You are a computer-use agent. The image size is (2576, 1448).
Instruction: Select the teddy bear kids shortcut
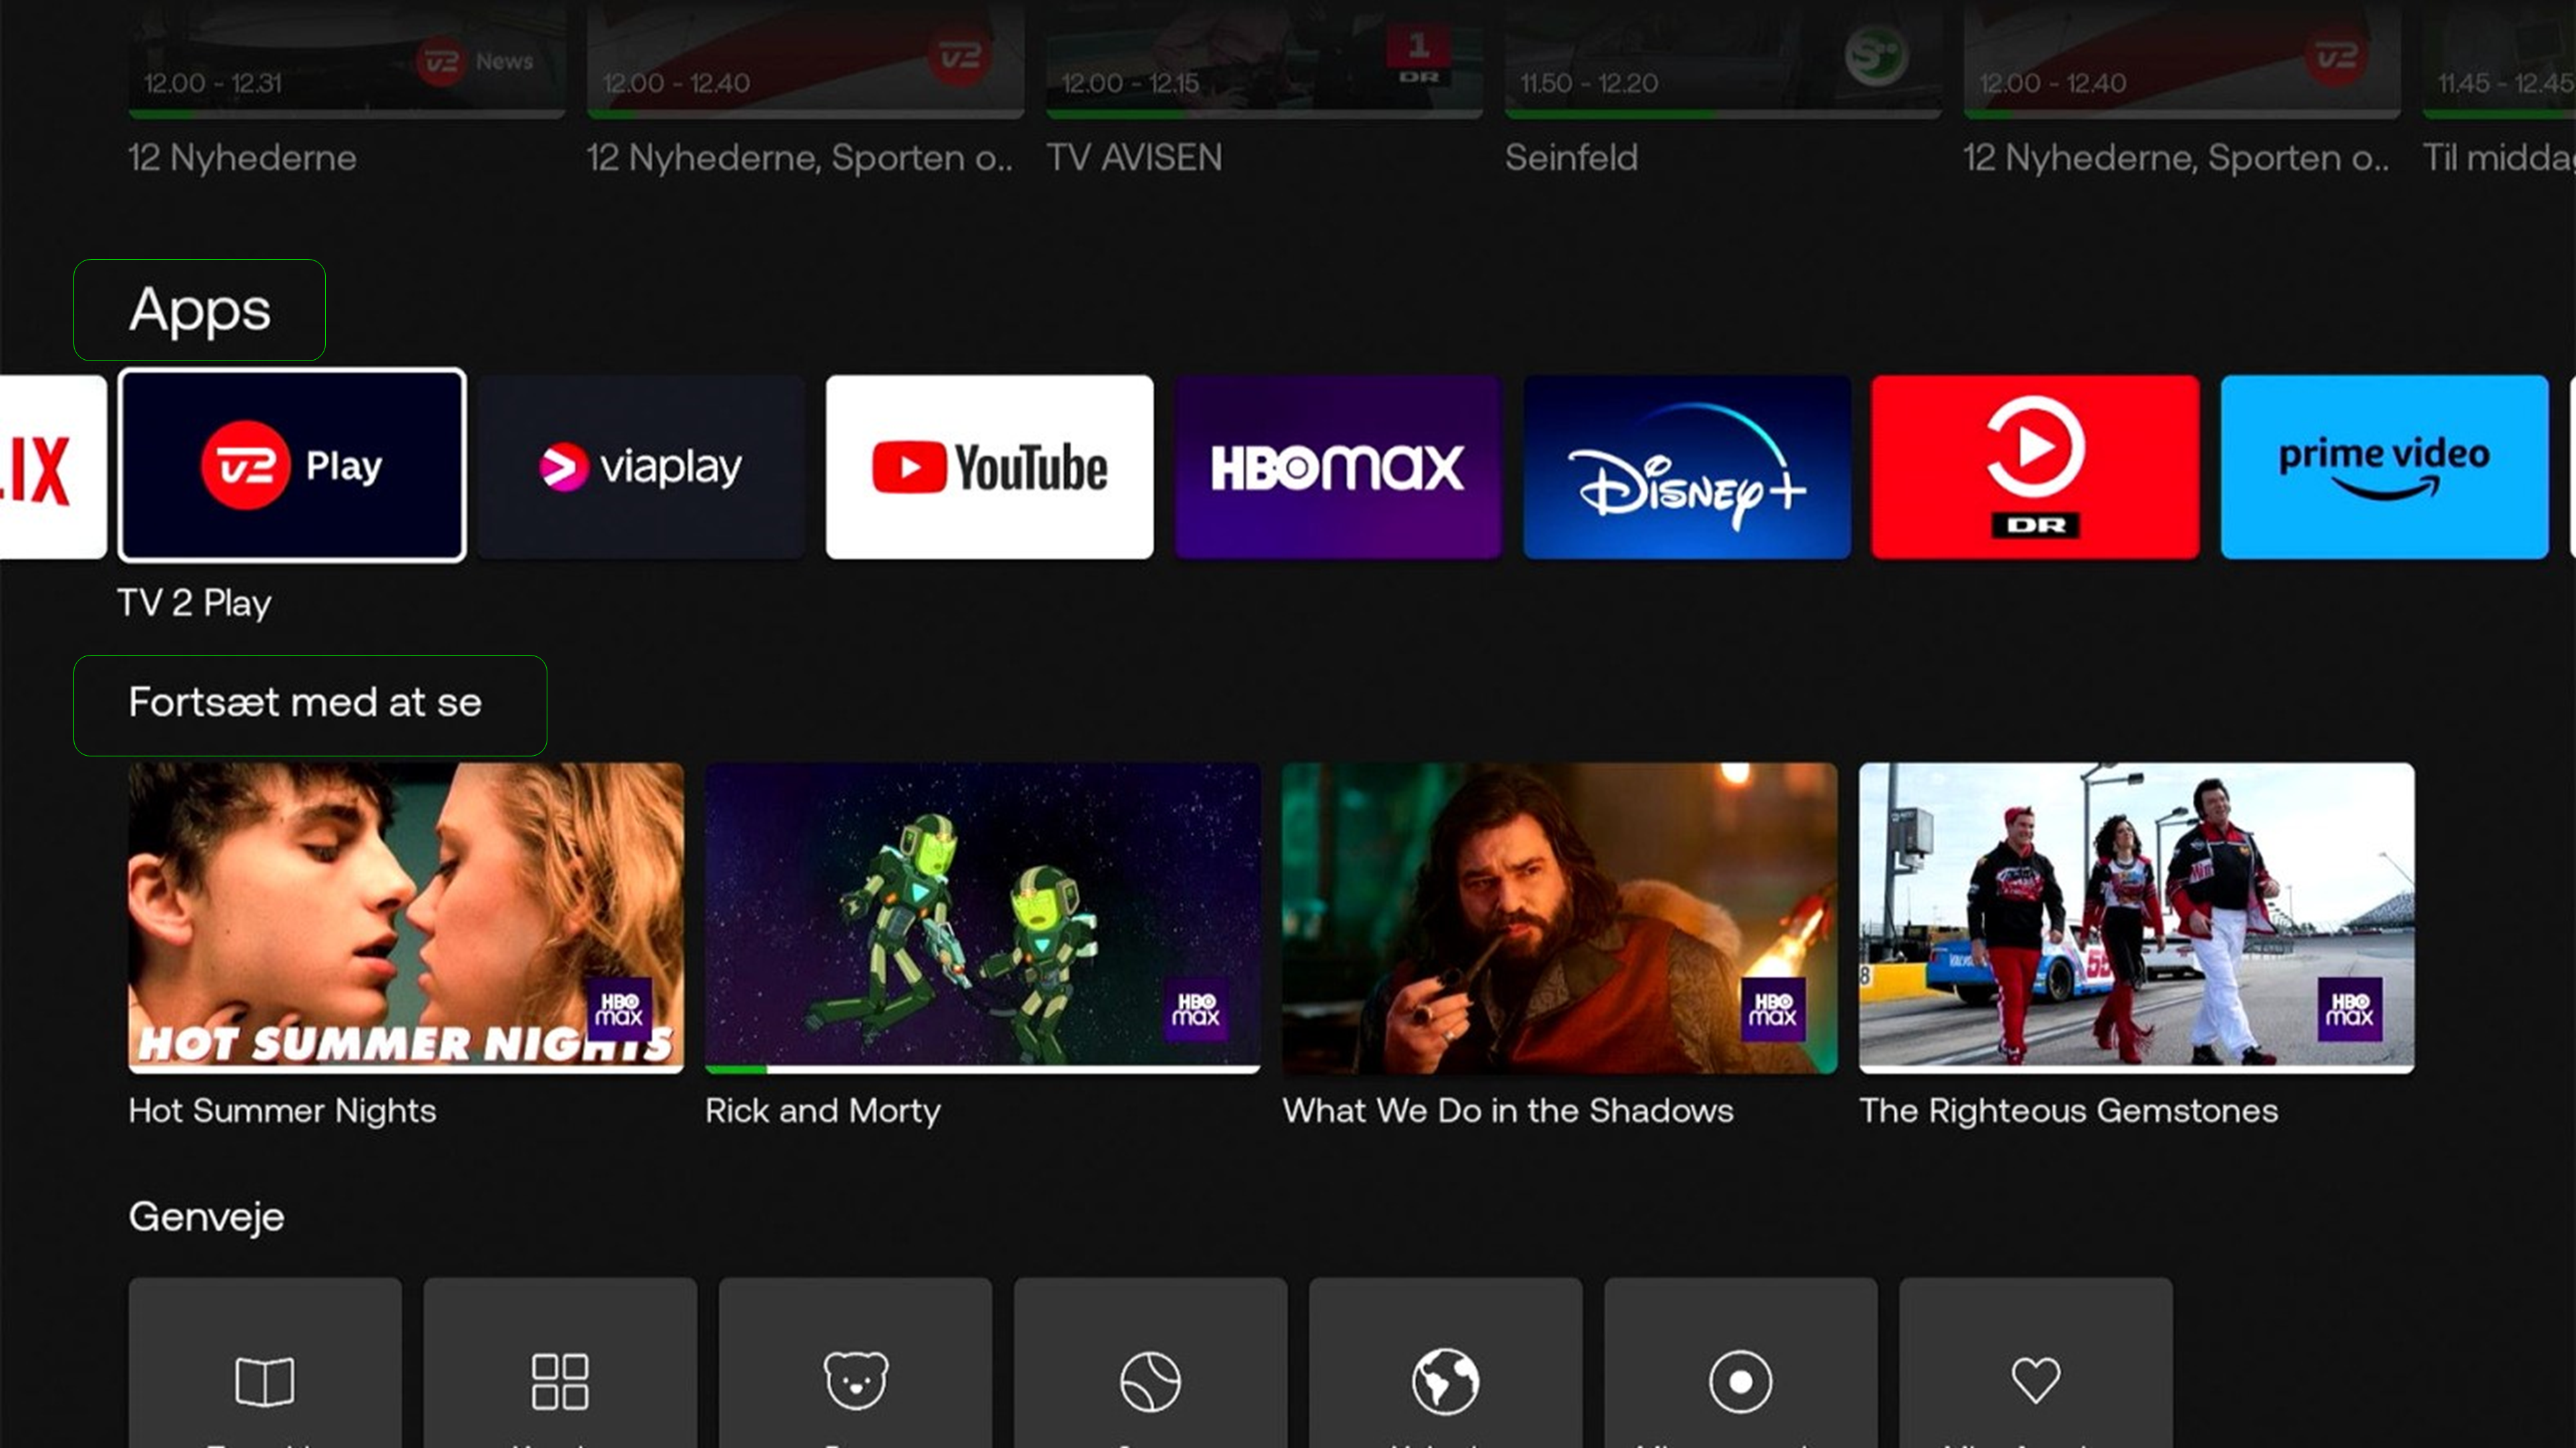[855, 1362]
